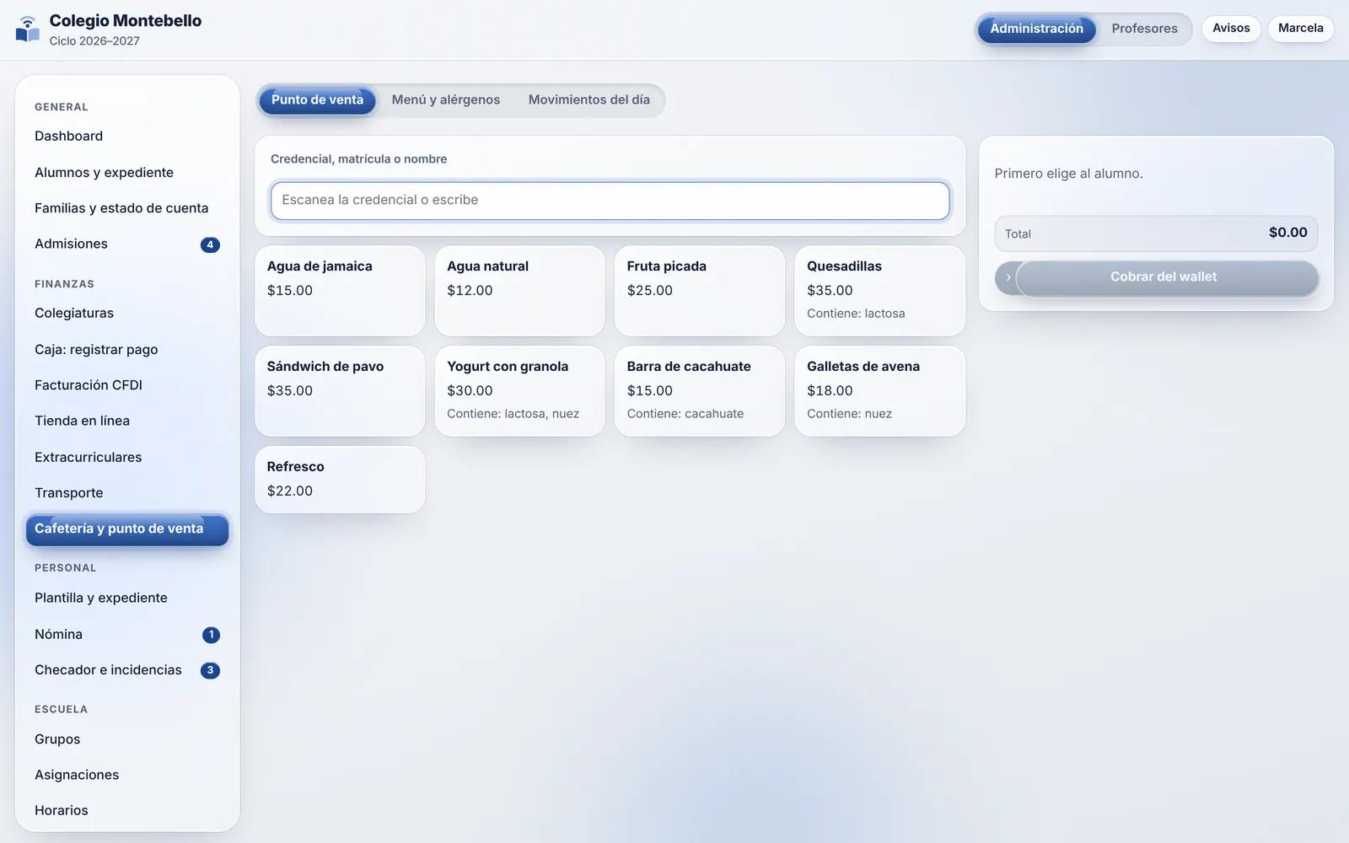Switch to the Profesores view
Viewport: 1349px width, 843px height.
click(x=1144, y=29)
